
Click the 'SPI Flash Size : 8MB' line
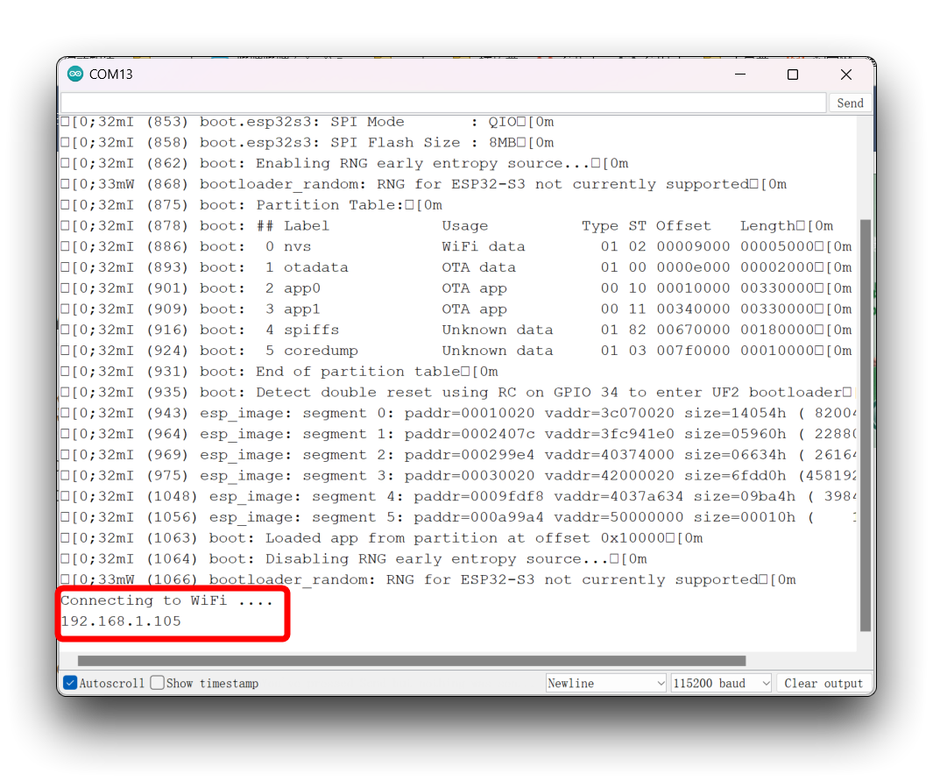tap(307, 142)
